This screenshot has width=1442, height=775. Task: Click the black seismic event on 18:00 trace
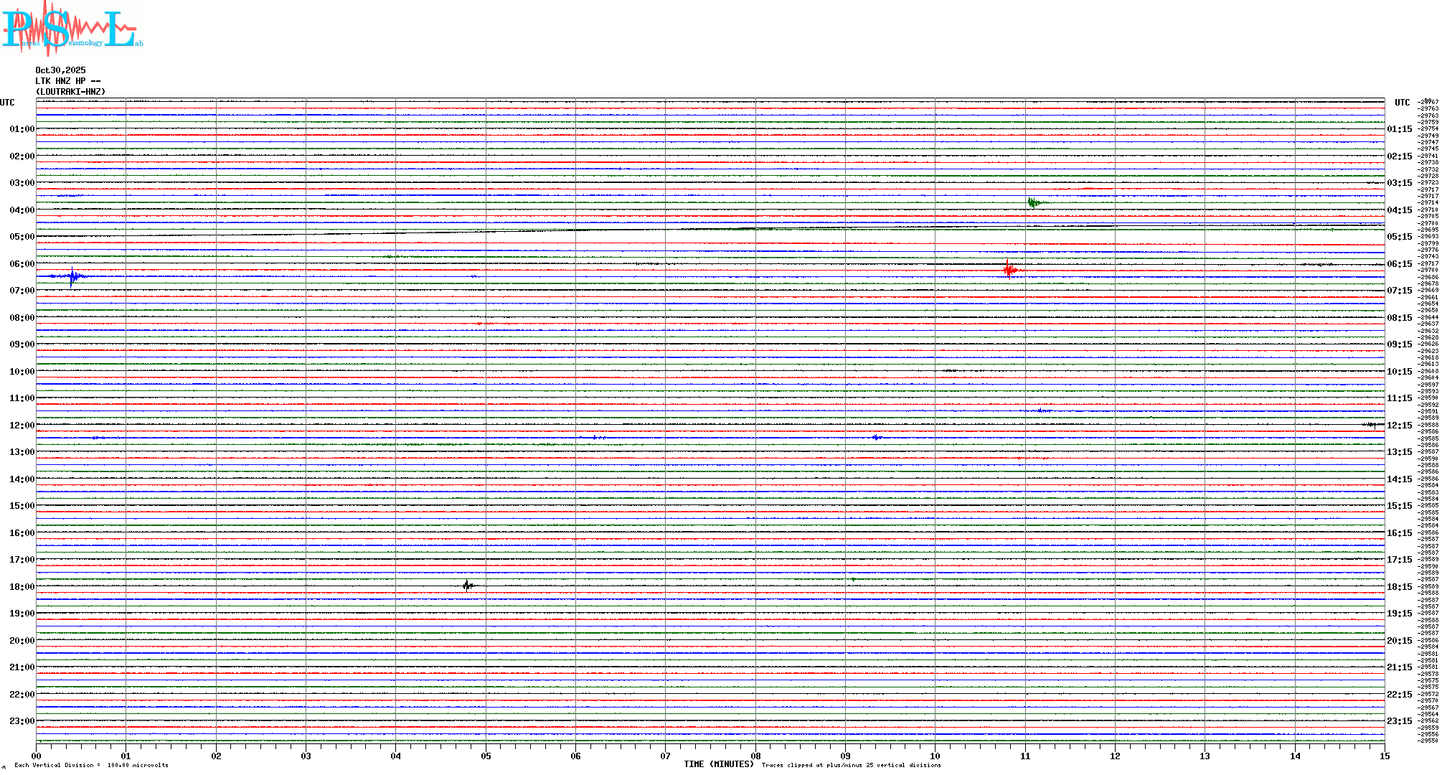pyautogui.click(x=468, y=586)
